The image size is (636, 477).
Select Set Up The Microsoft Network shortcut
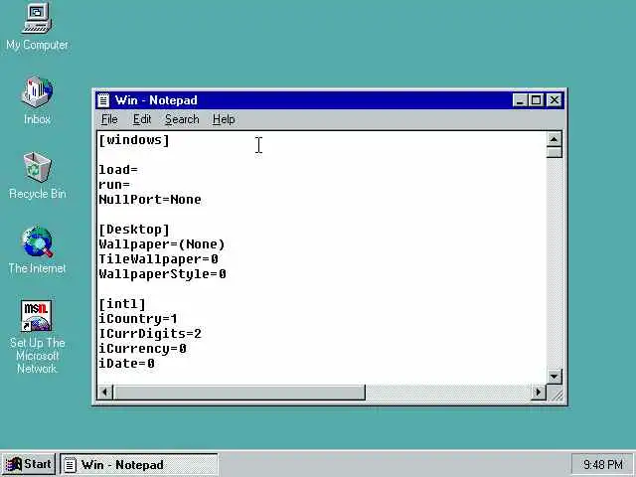[x=37, y=337]
